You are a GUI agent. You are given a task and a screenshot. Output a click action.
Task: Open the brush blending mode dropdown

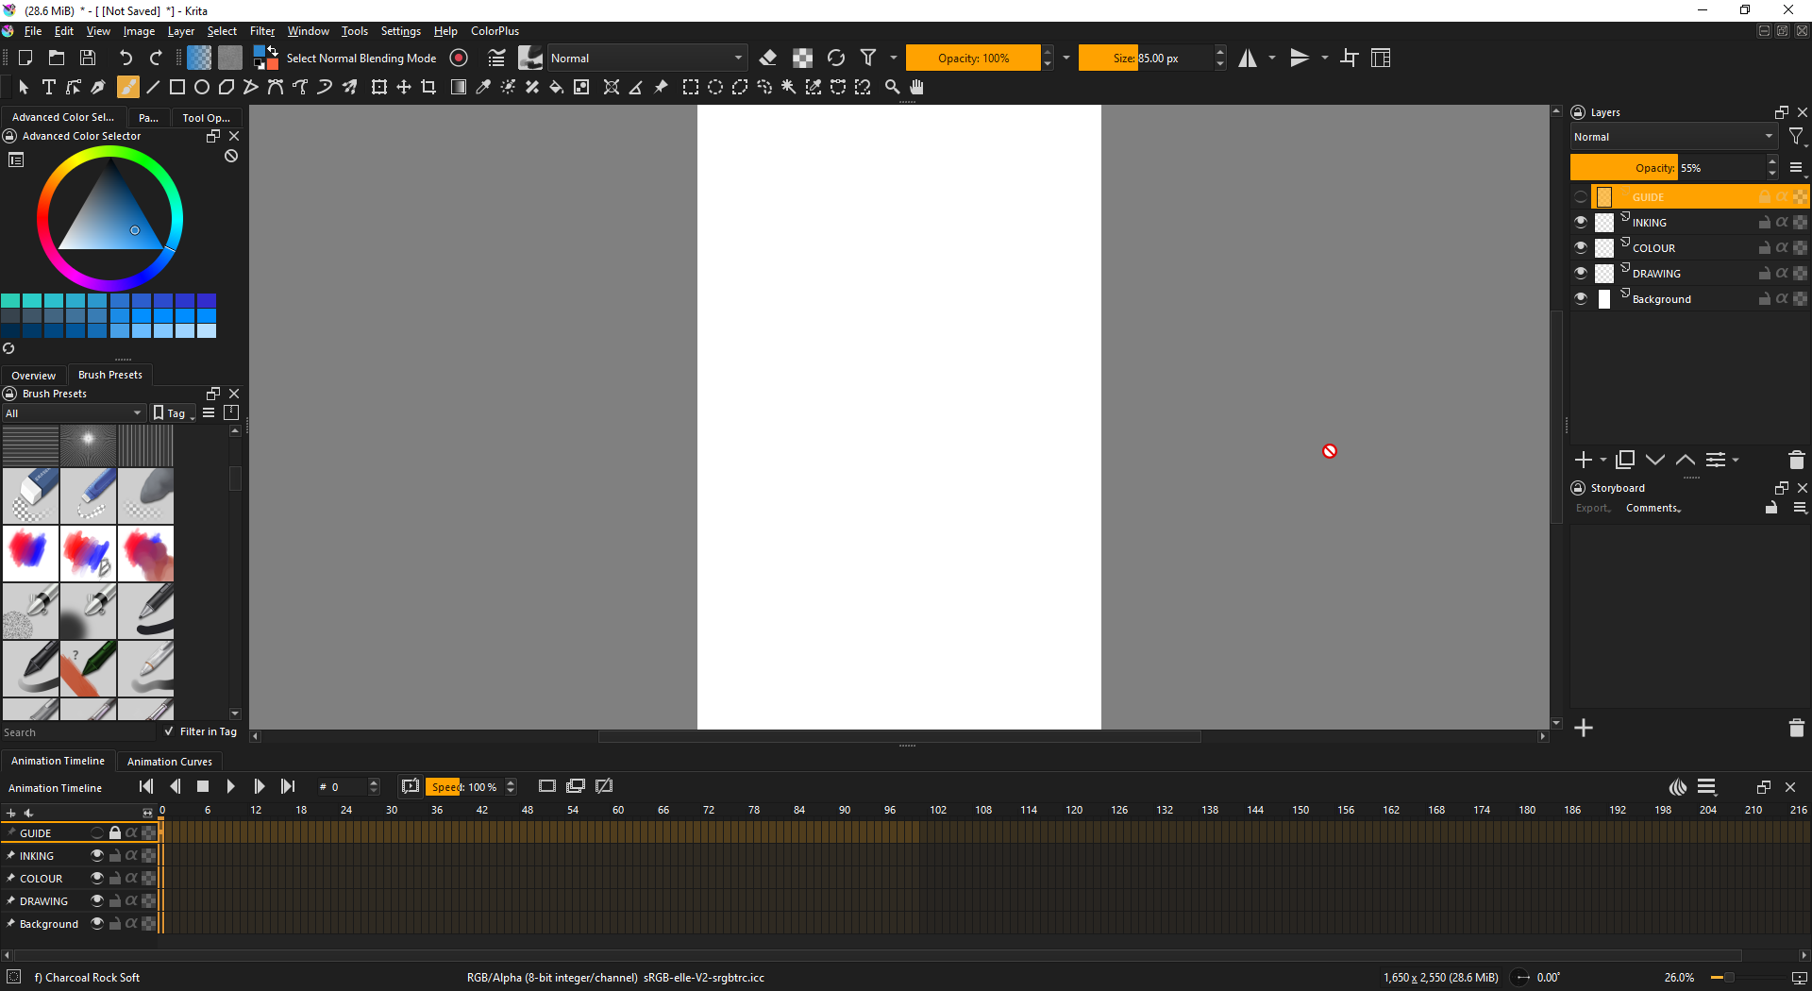pyautogui.click(x=646, y=58)
